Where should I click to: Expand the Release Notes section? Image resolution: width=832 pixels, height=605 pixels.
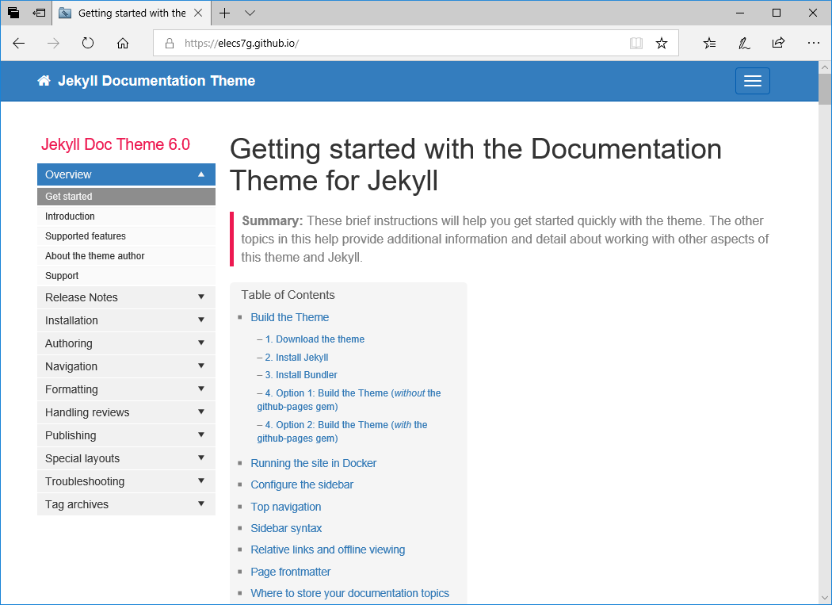pos(126,297)
